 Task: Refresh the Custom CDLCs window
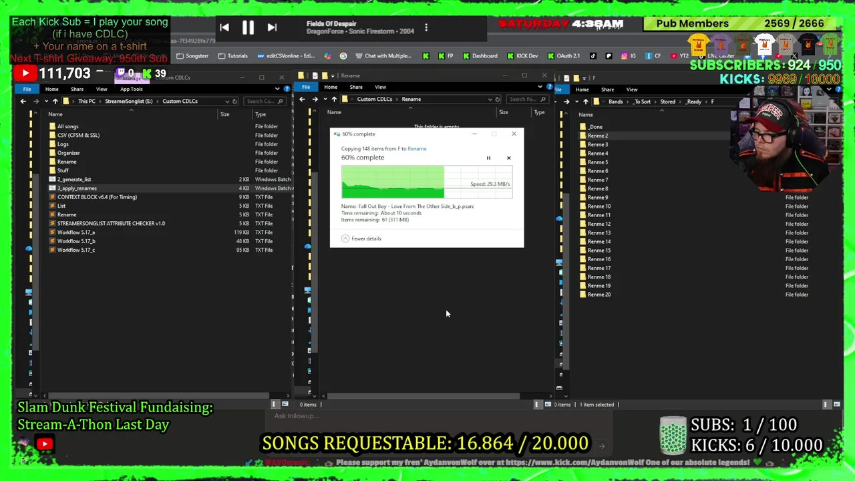point(234,102)
